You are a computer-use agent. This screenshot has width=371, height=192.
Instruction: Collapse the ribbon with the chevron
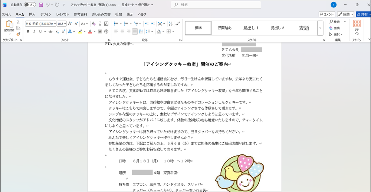tap(369, 39)
